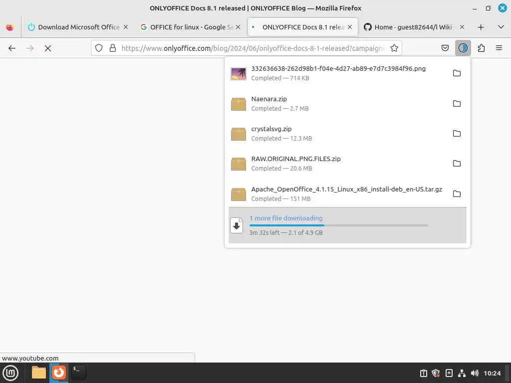Image resolution: width=511 pixels, height=383 pixels.
Task: Close the ONLYOFFICE Docs 8.1 tab
Action: pos(350,27)
